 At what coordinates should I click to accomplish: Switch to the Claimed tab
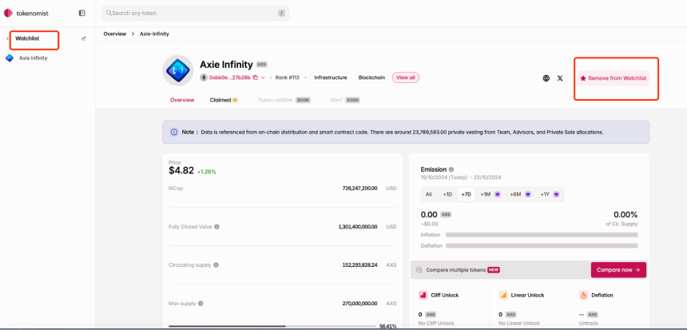[x=224, y=100]
